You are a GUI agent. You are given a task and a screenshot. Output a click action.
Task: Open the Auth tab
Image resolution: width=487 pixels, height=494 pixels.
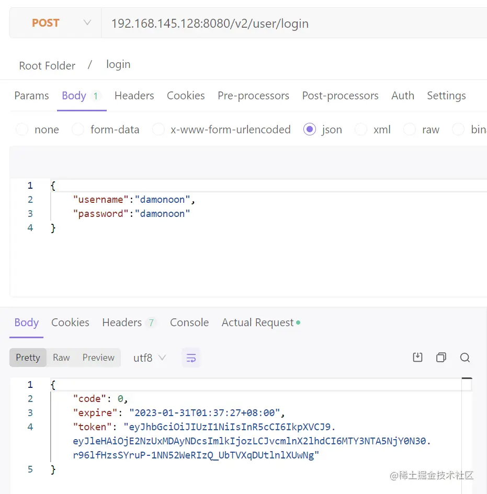point(402,96)
